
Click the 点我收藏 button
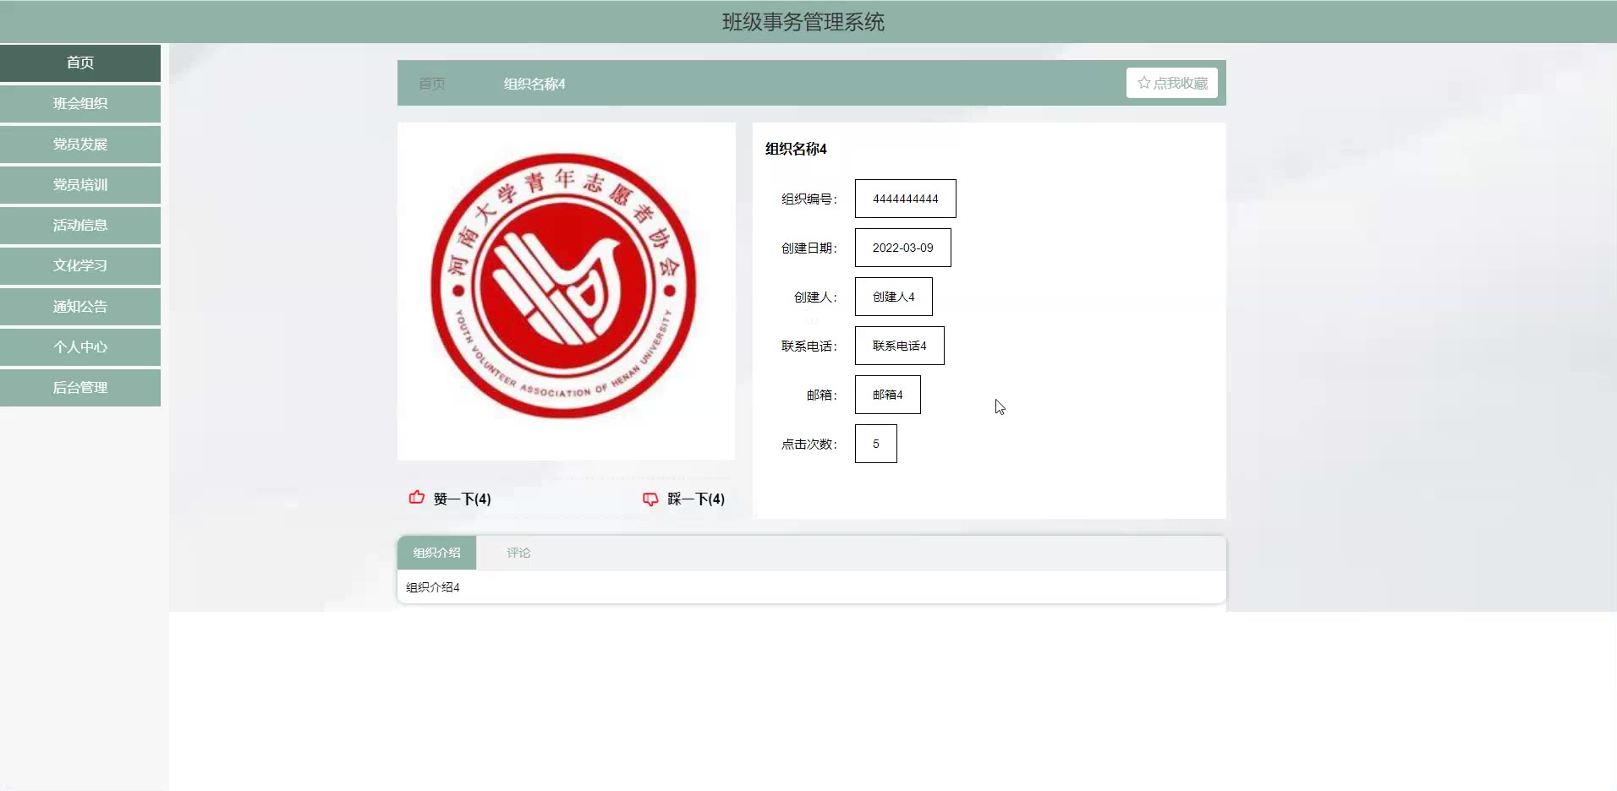(x=1172, y=83)
